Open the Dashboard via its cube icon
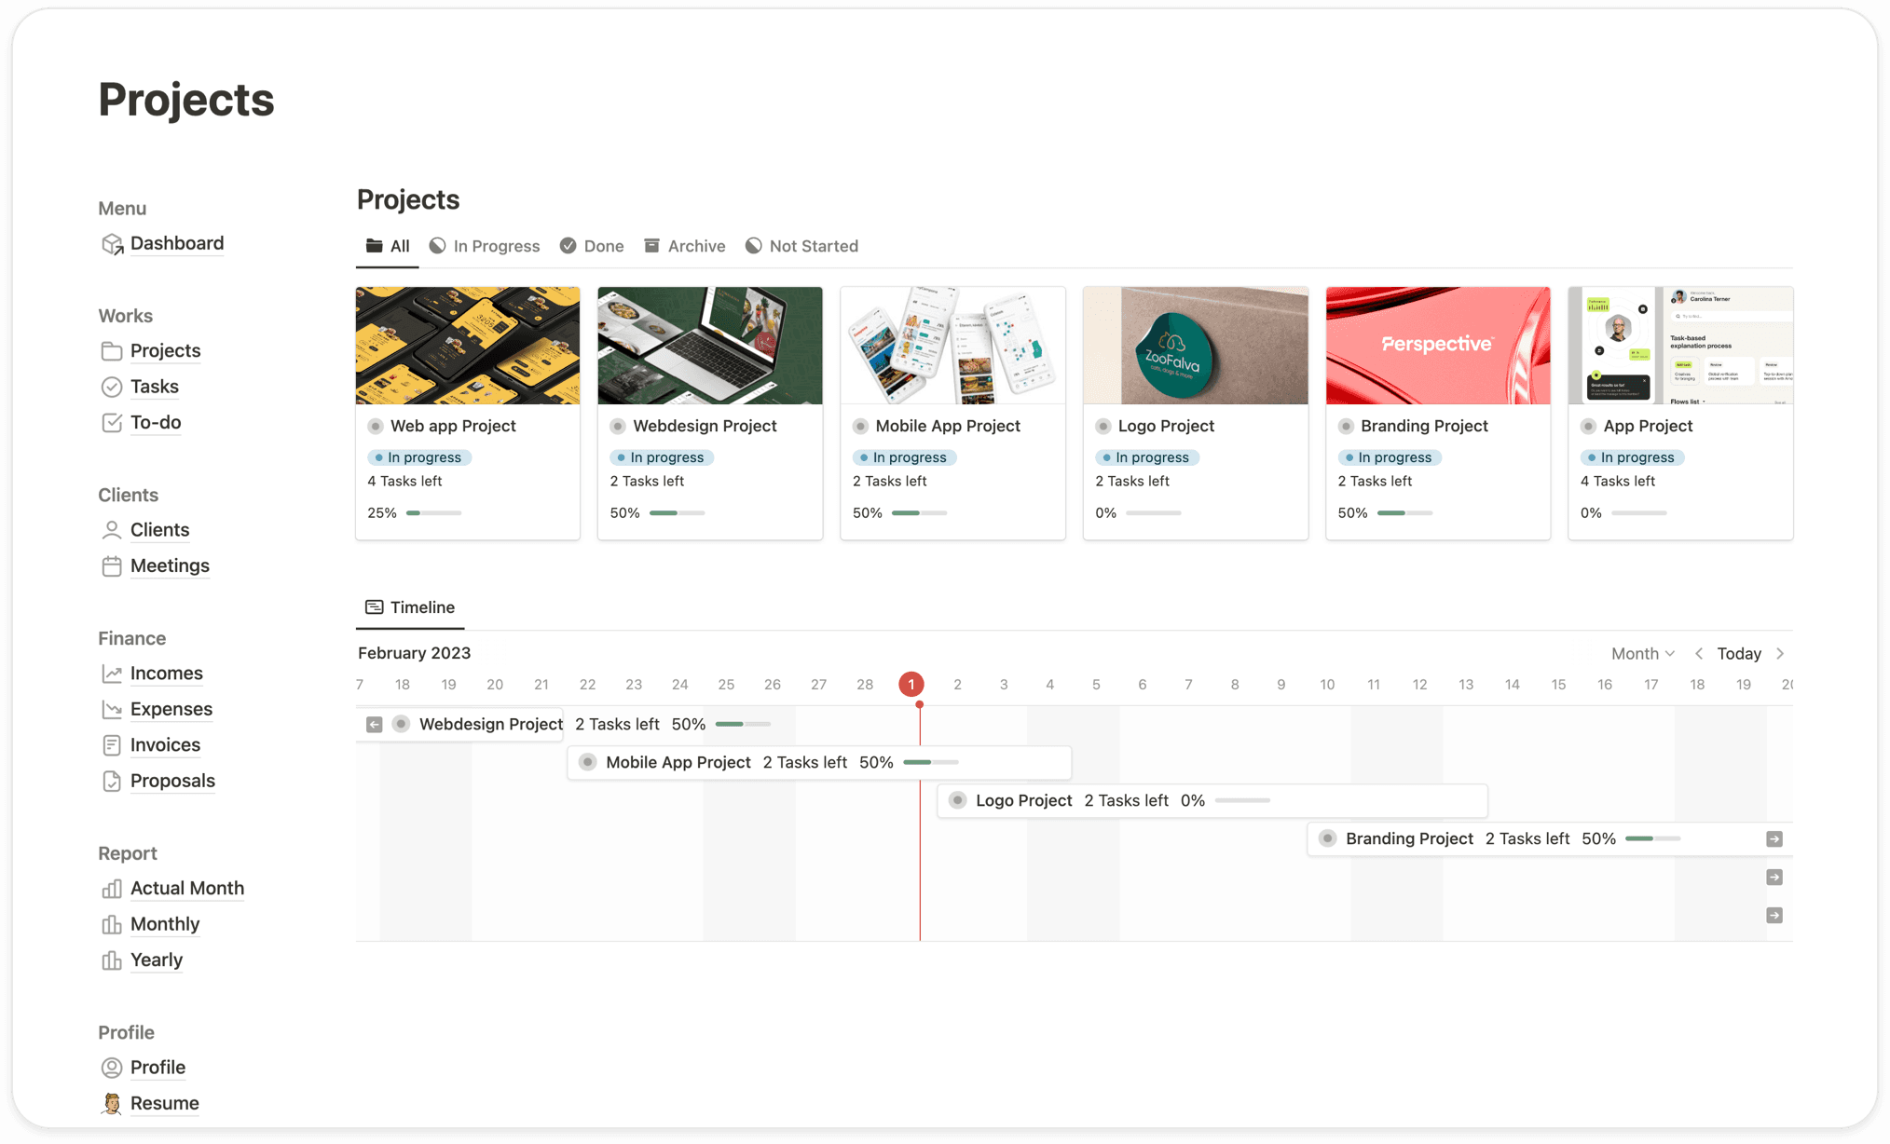This screenshot has width=1890, height=1144. (113, 243)
